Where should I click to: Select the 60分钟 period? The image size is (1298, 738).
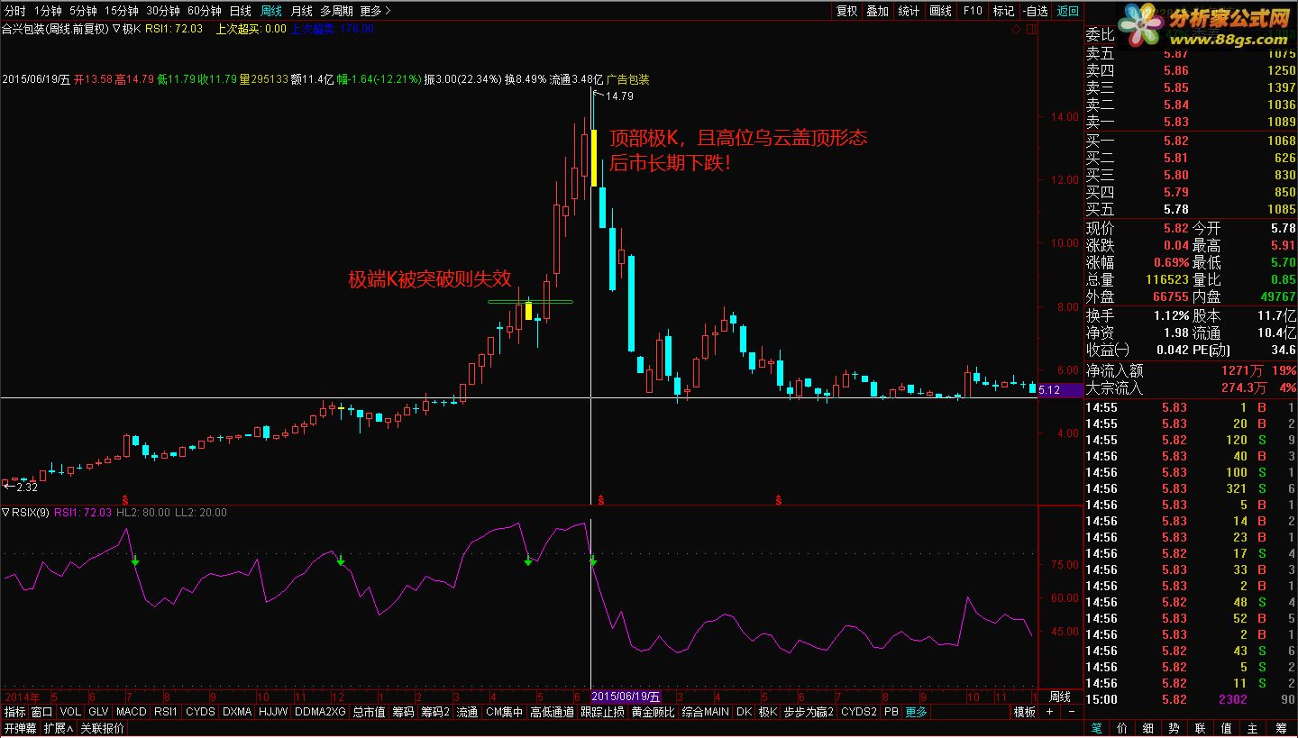tap(205, 11)
